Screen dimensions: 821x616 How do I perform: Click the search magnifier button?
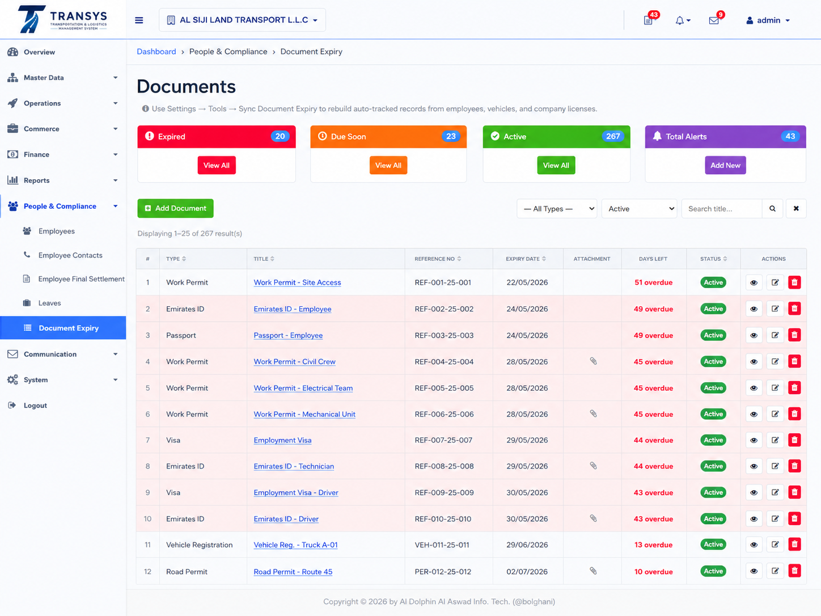coord(772,209)
